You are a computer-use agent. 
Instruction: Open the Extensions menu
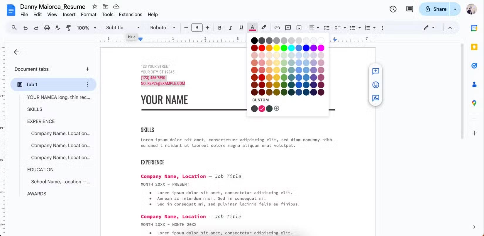[130, 14]
